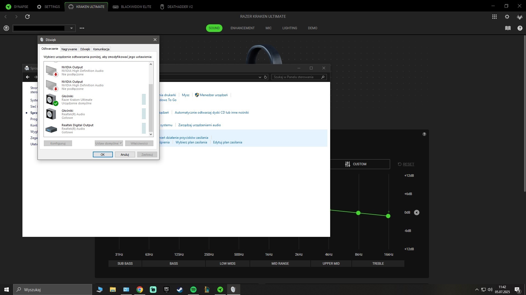Open the CUSTOM equalizer preset dropdown
This screenshot has height=295, width=526.
(x=360, y=164)
